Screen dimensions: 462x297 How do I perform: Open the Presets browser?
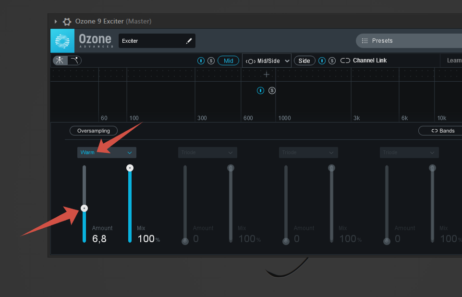click(x=409, y=41)
